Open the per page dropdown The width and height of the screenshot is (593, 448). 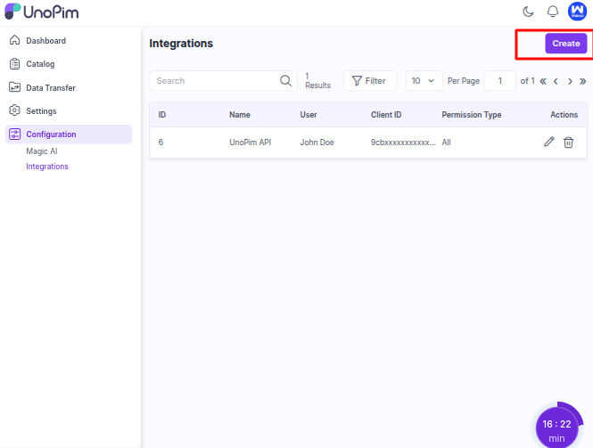pos(424,81)
